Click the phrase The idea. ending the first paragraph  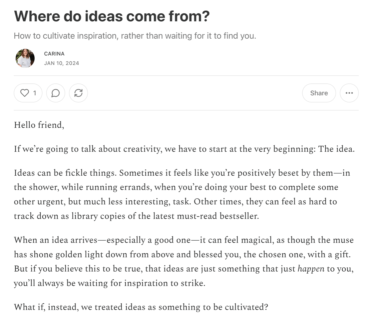click(x=336, y=149)
